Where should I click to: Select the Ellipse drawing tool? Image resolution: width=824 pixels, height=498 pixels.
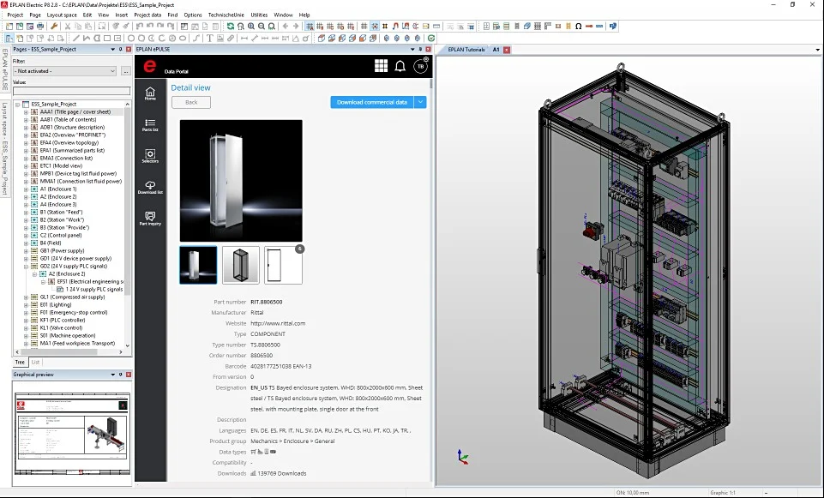[x=183, y=39]
